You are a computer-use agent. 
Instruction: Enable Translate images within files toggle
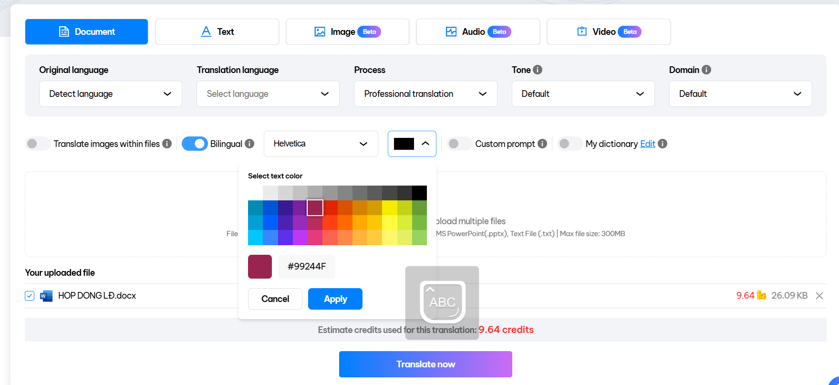coord(38,144)
